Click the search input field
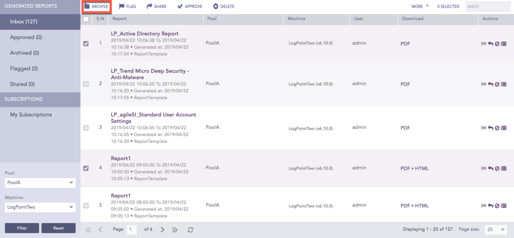Screen dimensions: 514x238 point(487,6)
